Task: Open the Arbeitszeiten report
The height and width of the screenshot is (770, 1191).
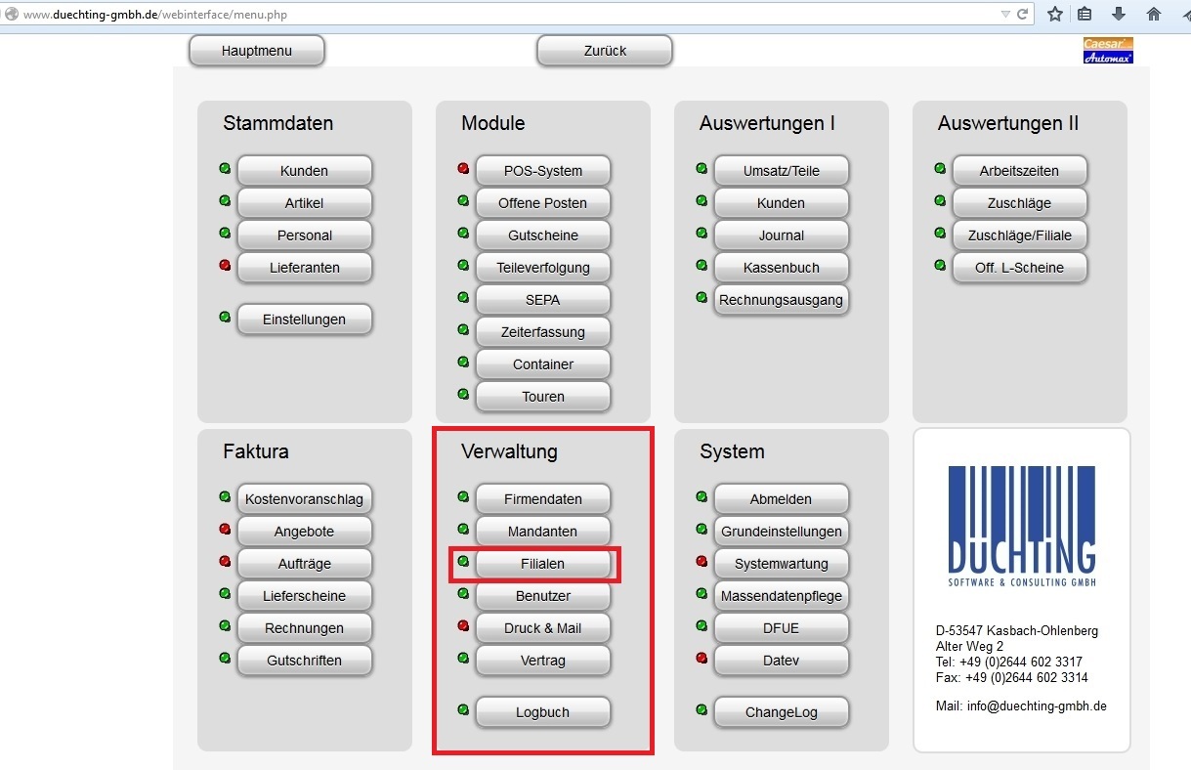Action: pos(1019,170)
